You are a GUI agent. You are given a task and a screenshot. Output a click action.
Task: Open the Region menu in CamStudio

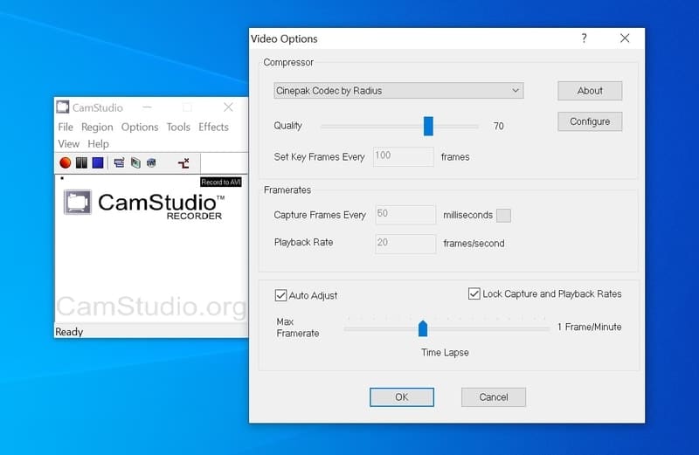point(97,127)
